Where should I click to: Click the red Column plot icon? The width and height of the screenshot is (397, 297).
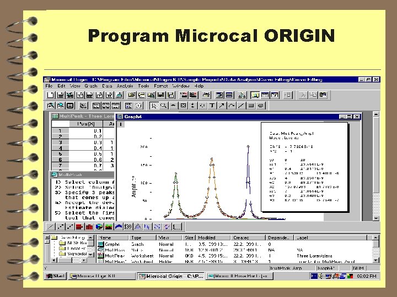pyautogui.click(x=89, y=227)
